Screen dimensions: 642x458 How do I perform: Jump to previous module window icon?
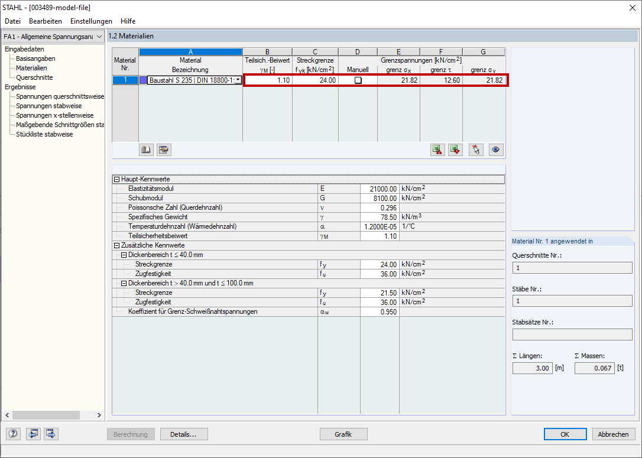[x=33, y=434]
